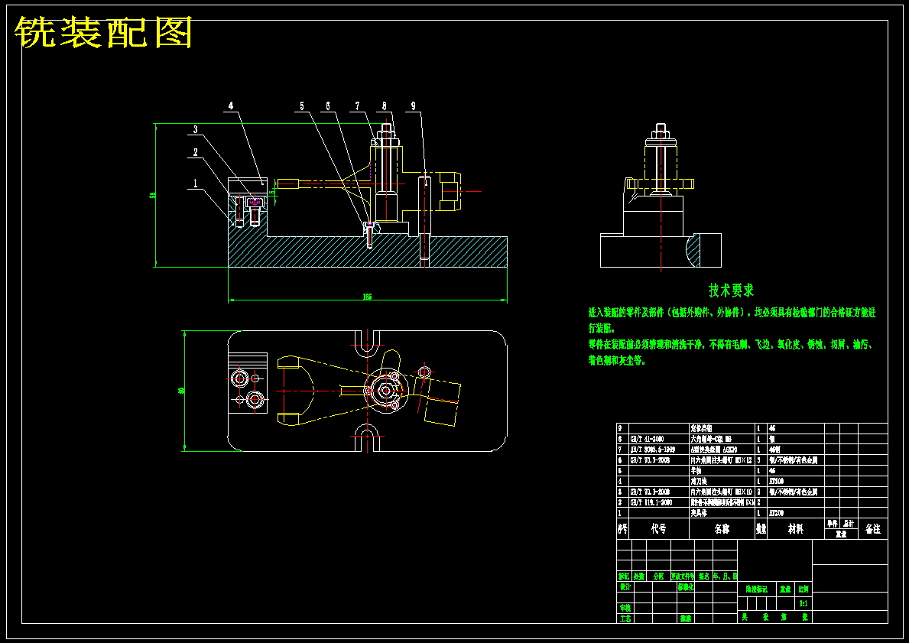Click the yellow title text 铣装配图

[x=104, y=32]
